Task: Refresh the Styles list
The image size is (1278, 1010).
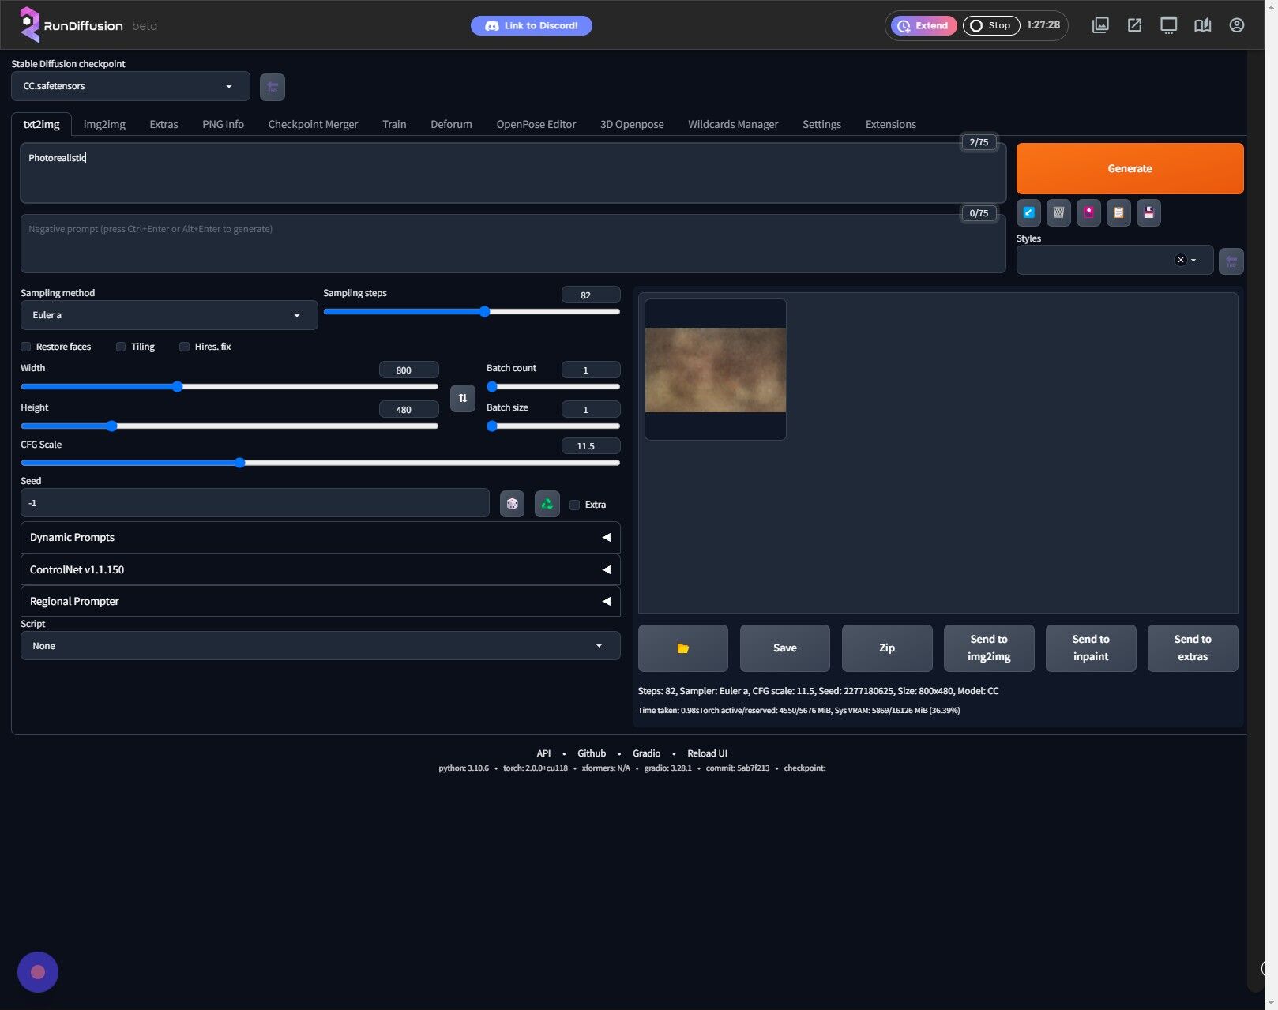Action: (1231, 261)
